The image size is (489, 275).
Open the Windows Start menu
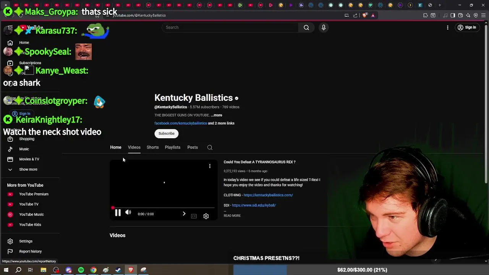6,270
